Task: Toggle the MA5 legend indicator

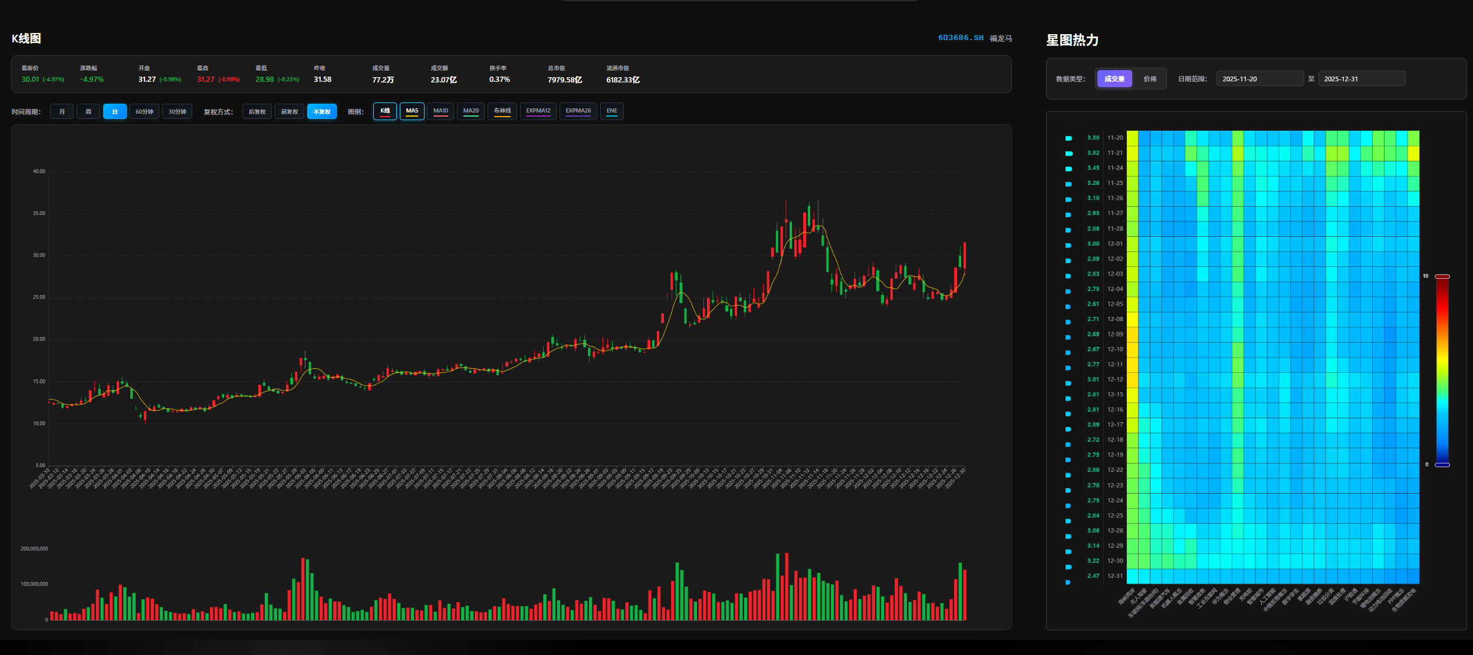Action: pos(412,111)
